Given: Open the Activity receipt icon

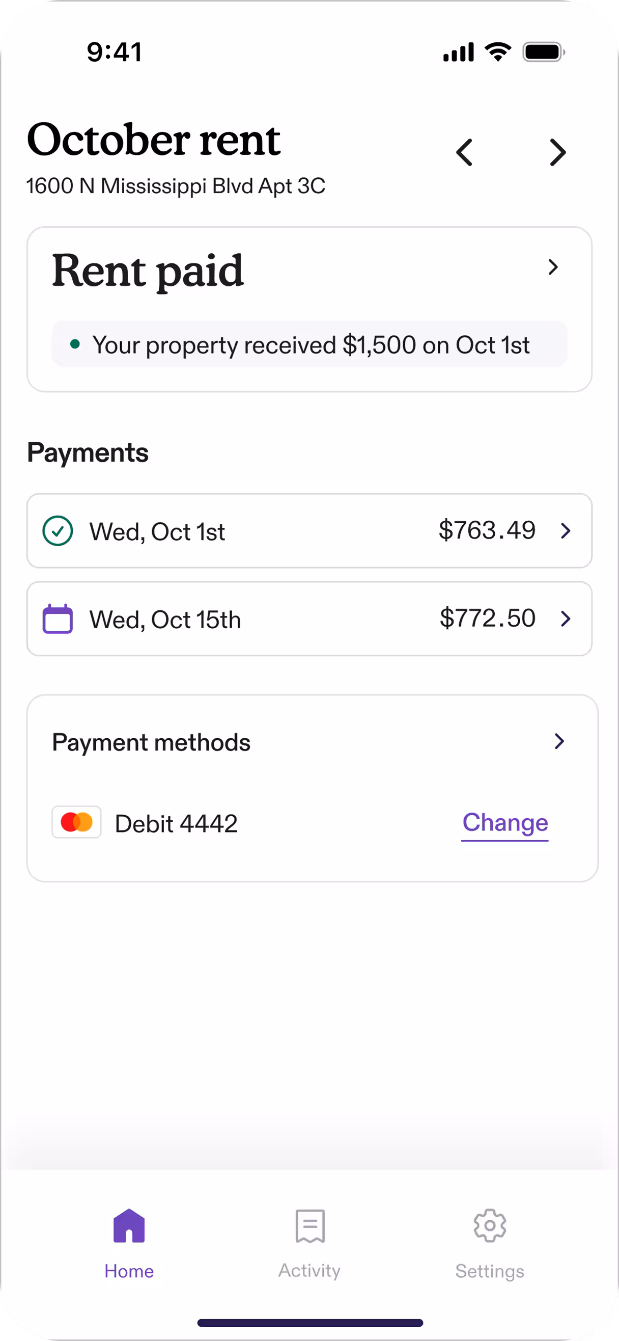Looking at the screenshot, I should click(310, 1225).
